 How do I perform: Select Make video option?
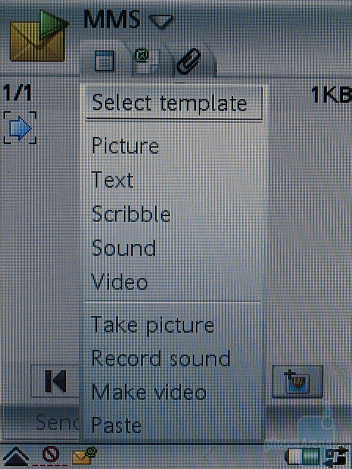click(x=149, y=392)
